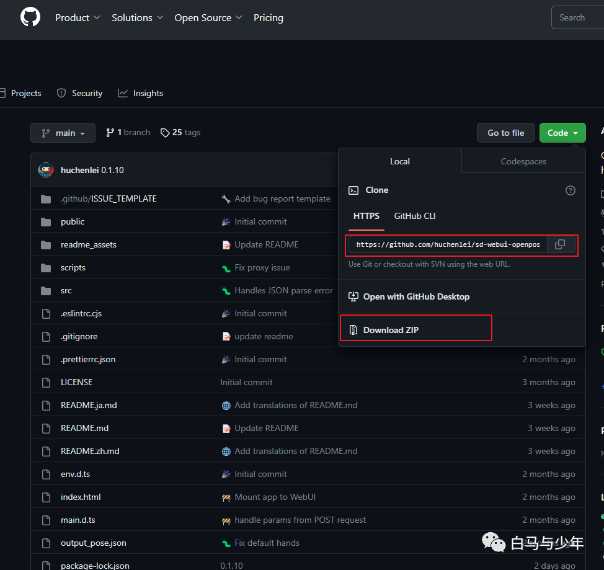Click the folder icon beside readme_assets
Screen dimensions: 604x570
pos(46,245)
